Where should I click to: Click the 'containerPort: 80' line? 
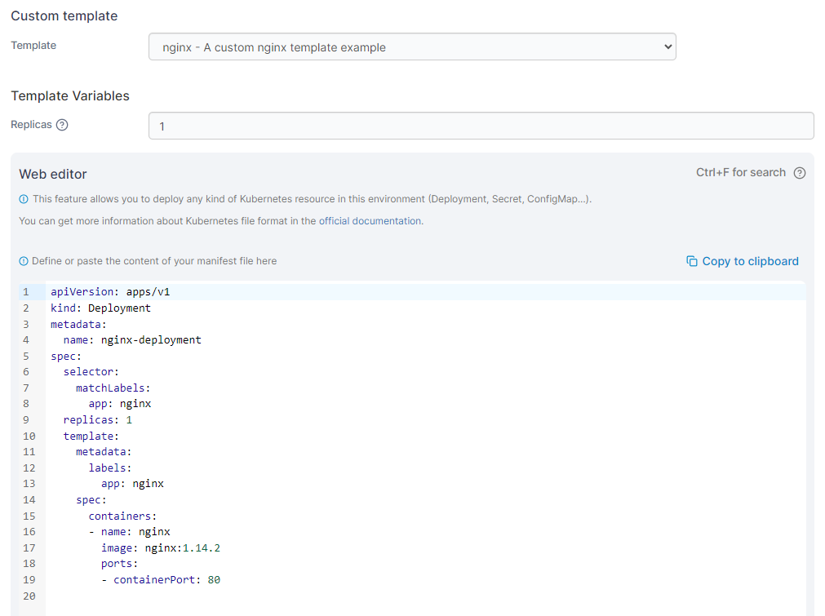click(166, 580)
